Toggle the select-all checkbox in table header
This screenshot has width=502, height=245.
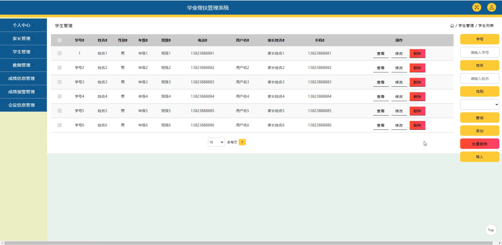(x=60, y=40)
